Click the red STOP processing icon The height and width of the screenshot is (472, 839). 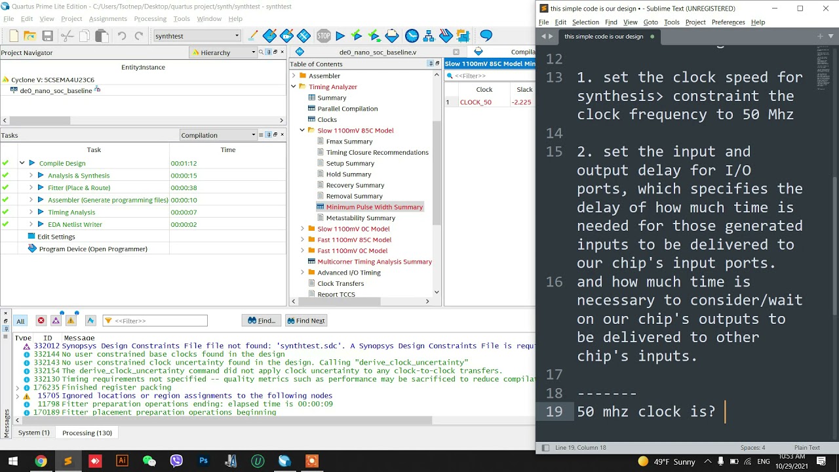324,36
